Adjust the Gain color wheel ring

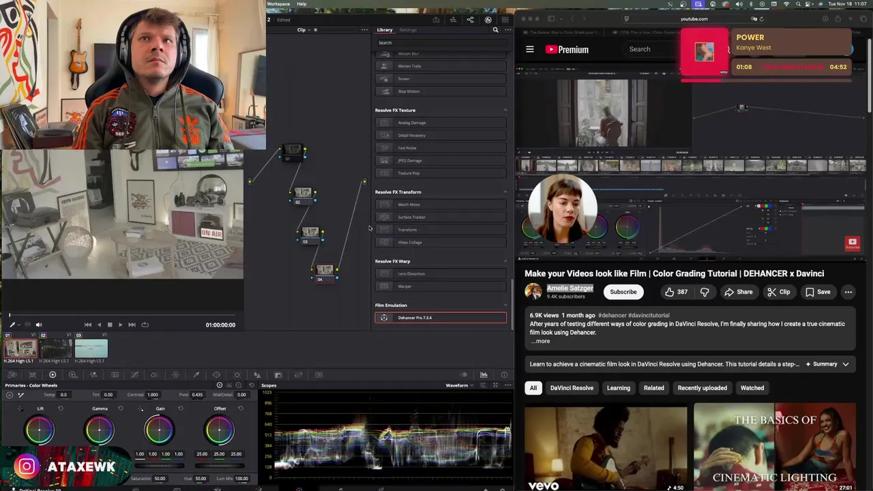coord(160,430)
